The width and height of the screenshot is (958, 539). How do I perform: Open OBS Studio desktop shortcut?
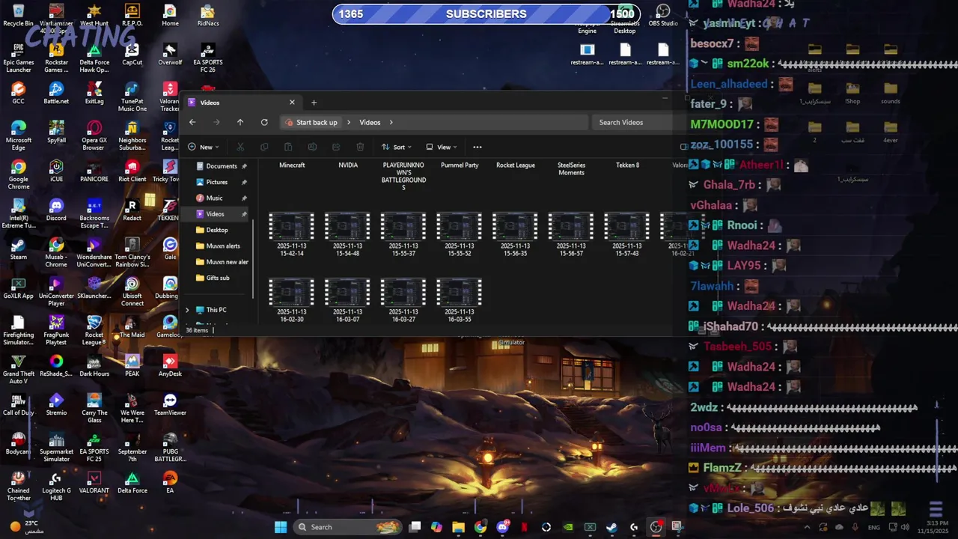(663, 15)
